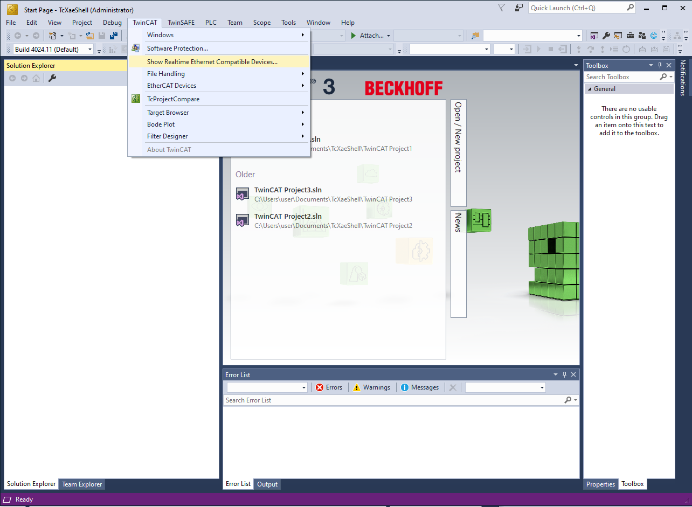The height and width of the screenshot is (507, 692).
Task: Open the Tools menu
Action: coord(288,23)
